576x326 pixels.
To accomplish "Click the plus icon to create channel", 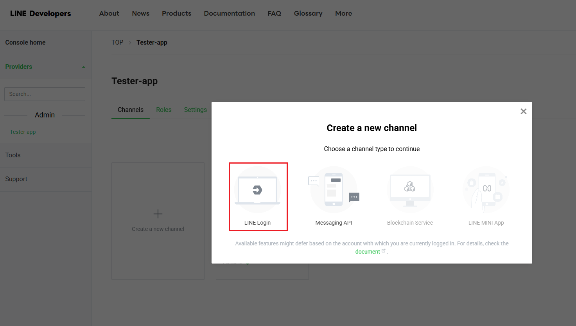I will point(158,214).
